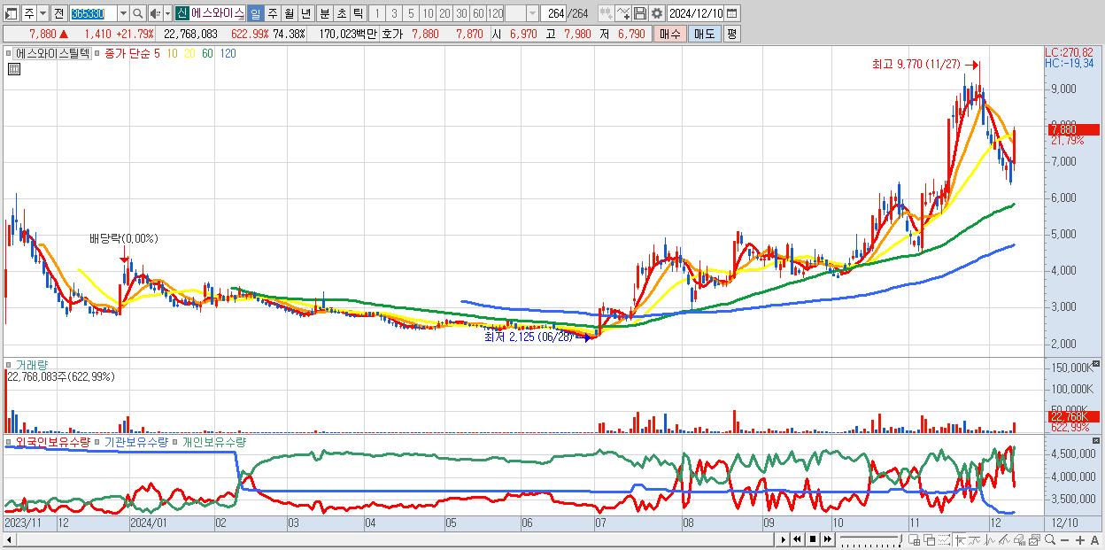The image size is (1105, 550).
Task: Click the window layout icon at top-left corner
Action: [x=11, y=13]
